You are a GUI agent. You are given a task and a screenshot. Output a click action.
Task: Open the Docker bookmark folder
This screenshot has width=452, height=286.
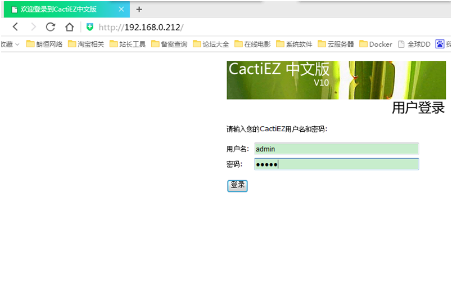click(376, 44)
